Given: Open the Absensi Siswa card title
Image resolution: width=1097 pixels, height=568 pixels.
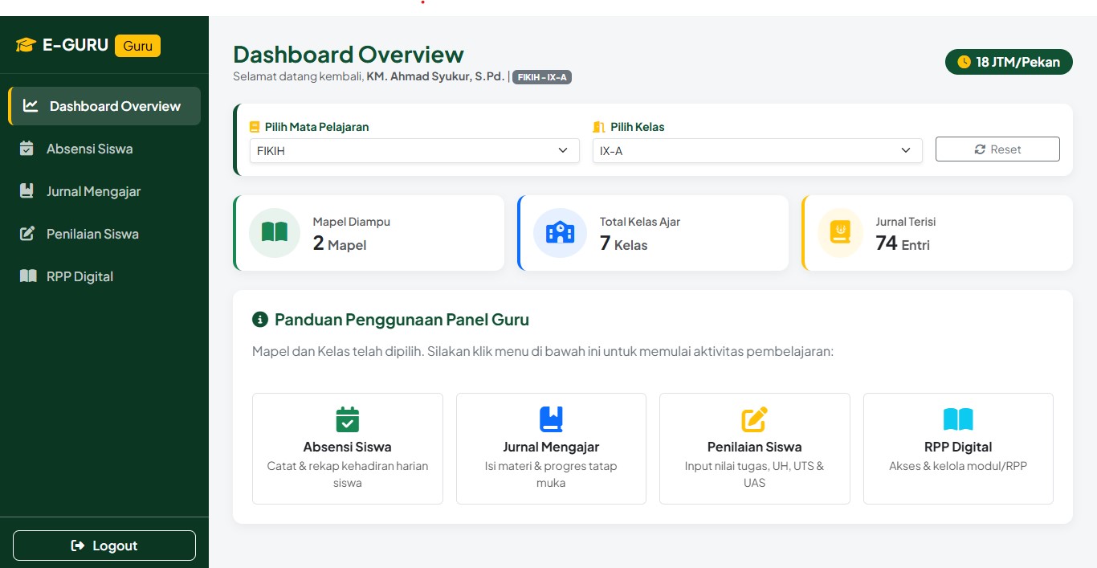Looking at the screenshot, I should point(348,447).
